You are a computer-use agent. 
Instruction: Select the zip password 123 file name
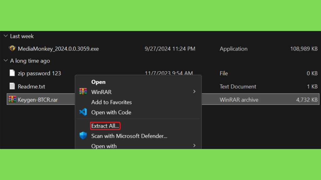[39, 73]
